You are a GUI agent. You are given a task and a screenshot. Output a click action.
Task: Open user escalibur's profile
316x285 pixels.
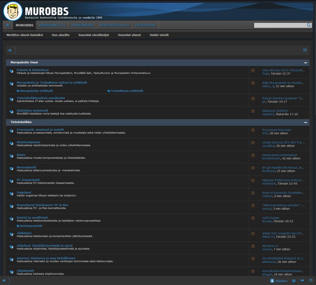tap(268, 146)
